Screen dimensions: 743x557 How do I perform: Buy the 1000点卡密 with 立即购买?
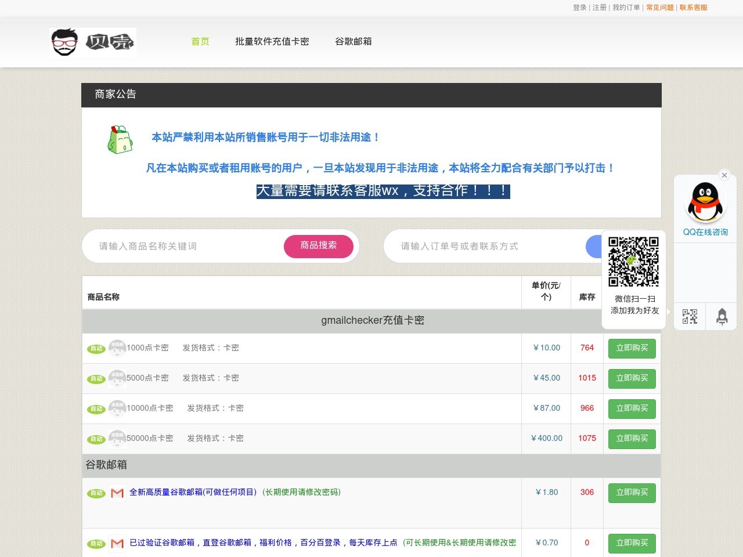pyautogui.click(x=632, y=348)
